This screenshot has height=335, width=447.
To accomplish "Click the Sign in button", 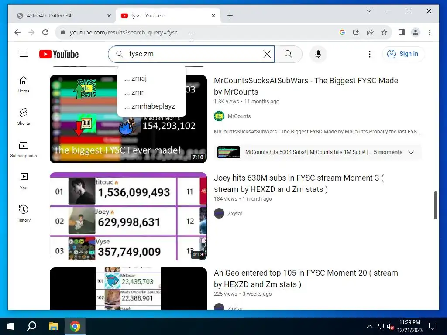I will (403, 54).
